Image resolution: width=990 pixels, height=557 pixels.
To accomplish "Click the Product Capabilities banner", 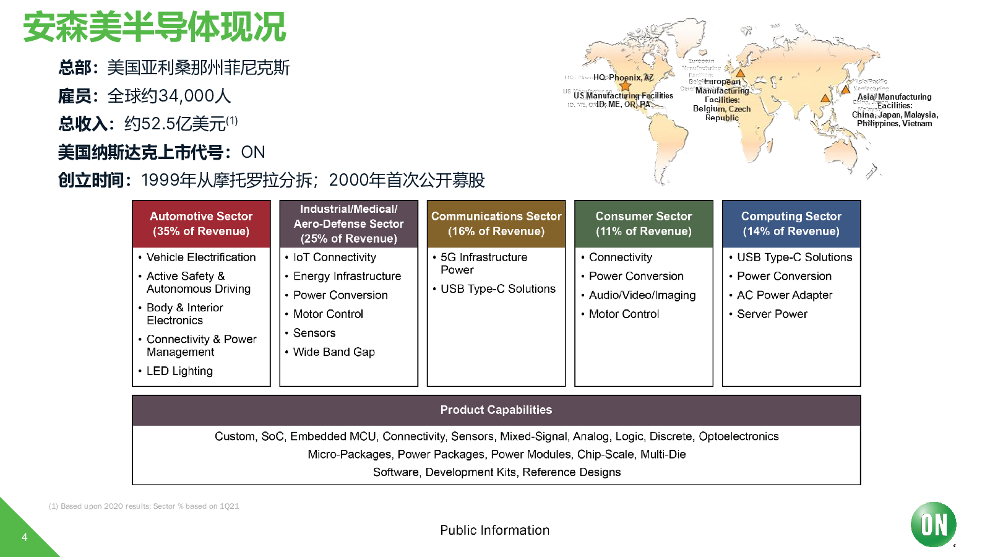I will [496, 410].
